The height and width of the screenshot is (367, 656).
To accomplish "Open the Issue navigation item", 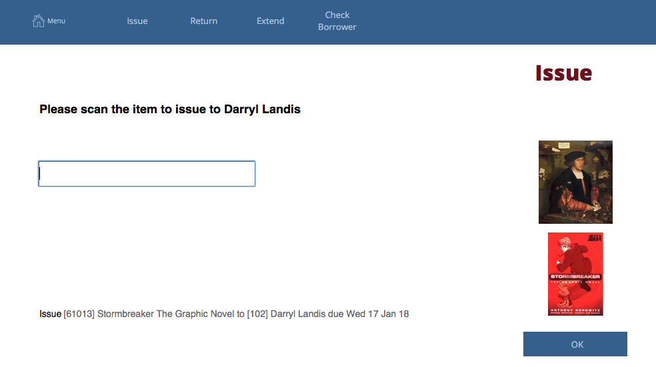I will coord(137,21).
